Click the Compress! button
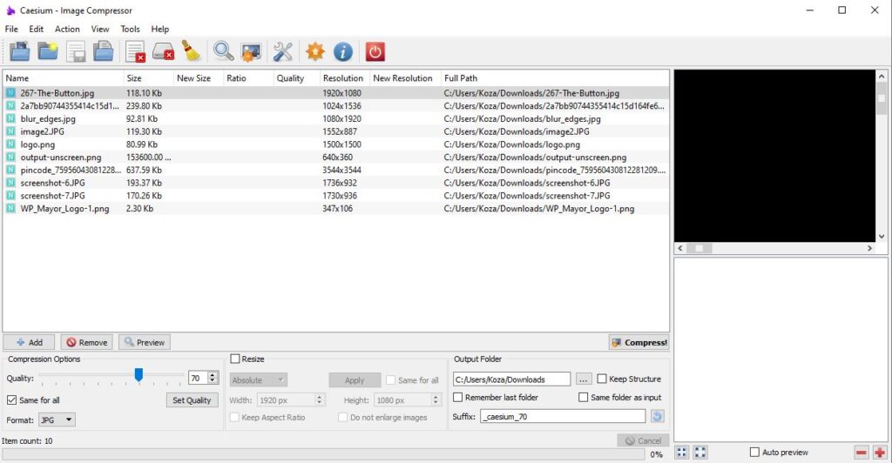Screen dimensions: 892x463 [x=639, y=342]
